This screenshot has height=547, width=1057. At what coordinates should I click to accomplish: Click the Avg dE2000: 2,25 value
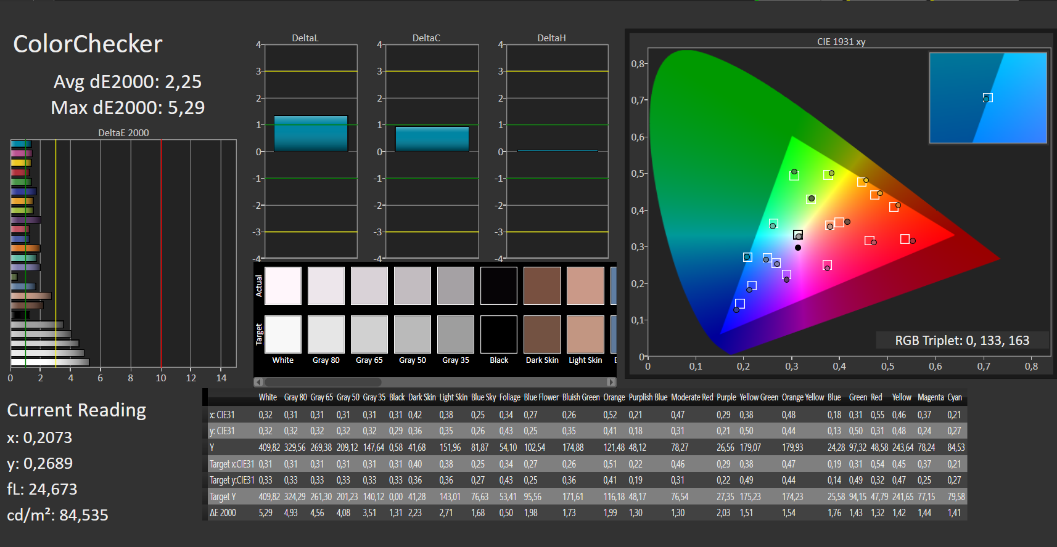(128, 82)
